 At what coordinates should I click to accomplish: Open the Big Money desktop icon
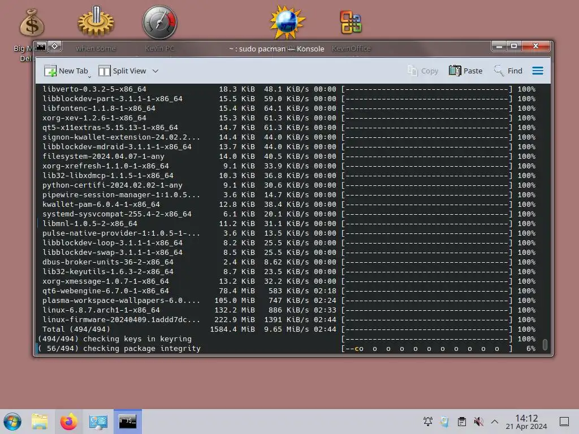pyautogui.click(x=32, y=24)
